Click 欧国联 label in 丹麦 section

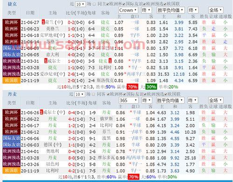click(12, 170)
